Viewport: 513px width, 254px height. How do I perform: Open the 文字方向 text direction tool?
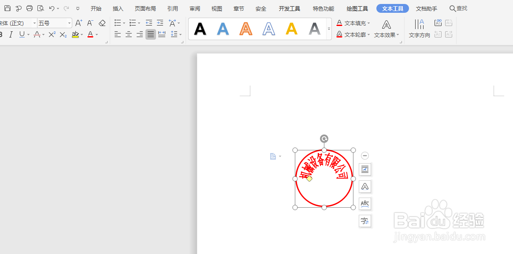(419, 29)
